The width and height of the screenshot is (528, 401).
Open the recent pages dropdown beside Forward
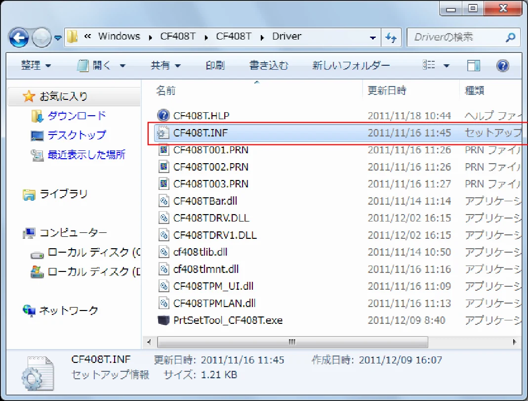tap(58, 38)
